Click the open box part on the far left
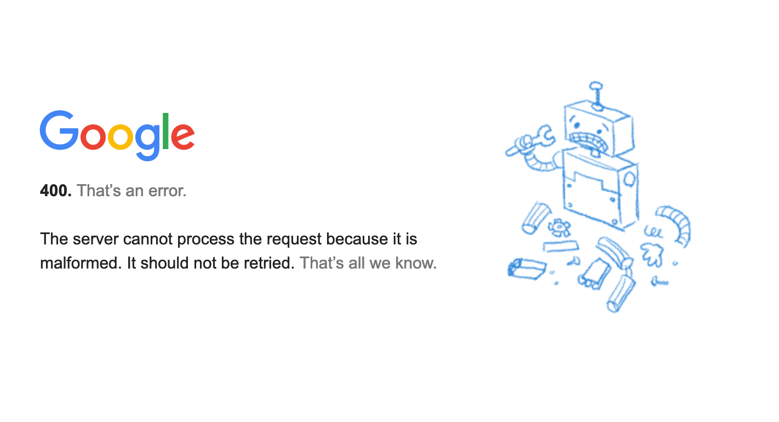Screen dimensions: 779x422 click(526, 267)
